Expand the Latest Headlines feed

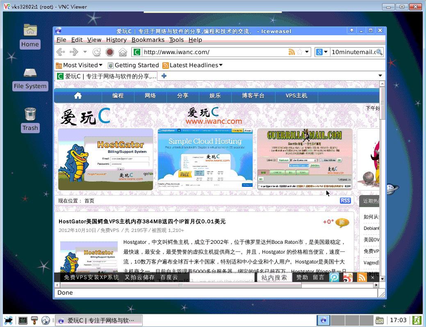192,65
